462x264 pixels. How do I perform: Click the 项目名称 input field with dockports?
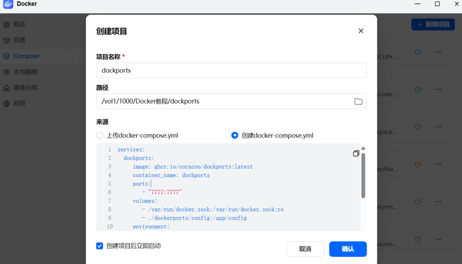231,71
